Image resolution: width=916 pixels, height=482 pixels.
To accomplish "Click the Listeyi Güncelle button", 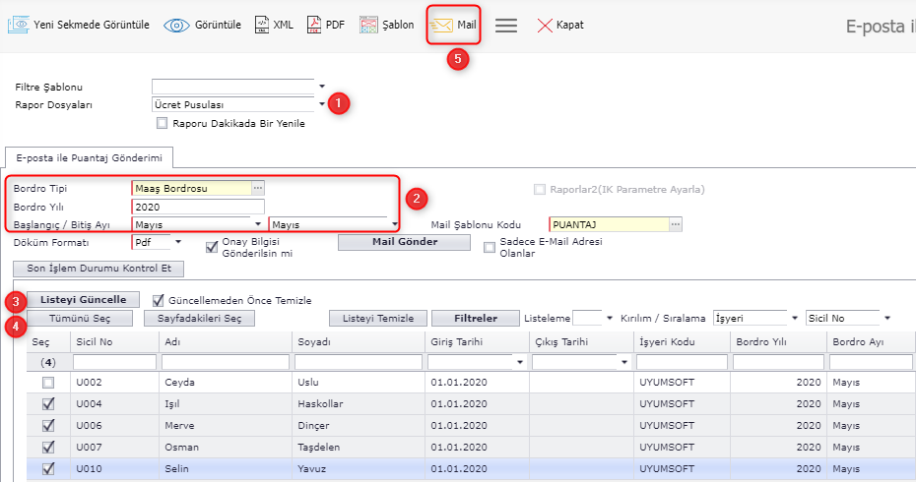I will click(83, 299).
